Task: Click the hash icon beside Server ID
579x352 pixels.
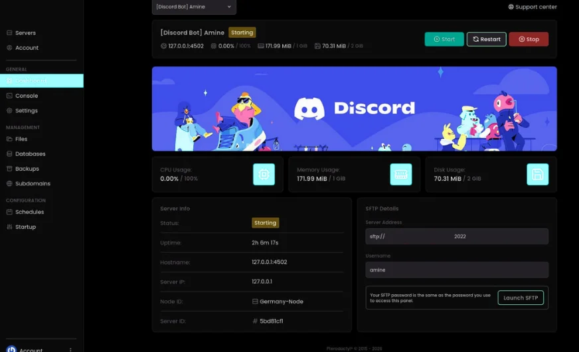Action: pyautogui.click(x=255, y=321)
